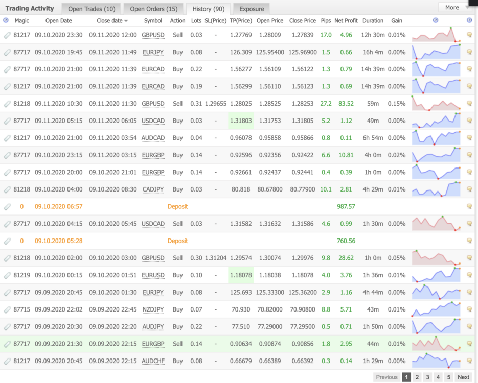Viewport: 478px width, 383px height.
Task: Click the paperclip icon on the GBPUSD 83.52 profit row
Action: point(7,104)
